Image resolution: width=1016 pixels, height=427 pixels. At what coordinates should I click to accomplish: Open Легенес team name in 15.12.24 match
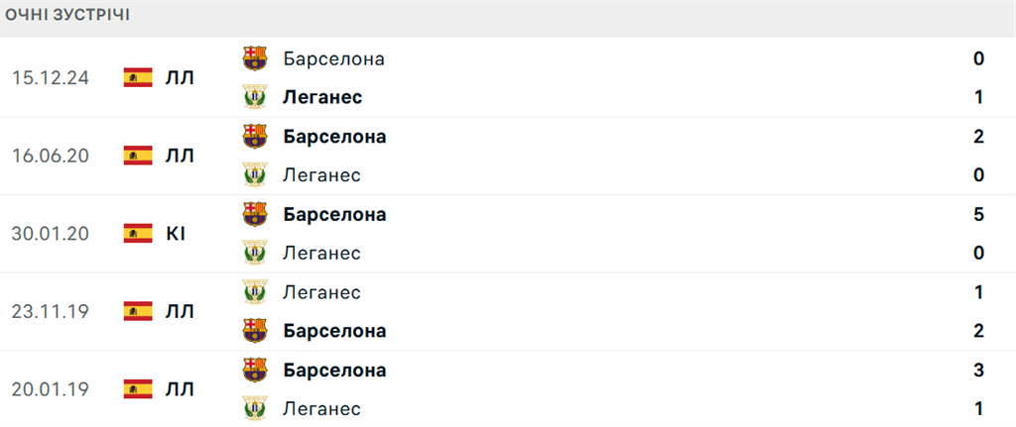tap(322, 97)
